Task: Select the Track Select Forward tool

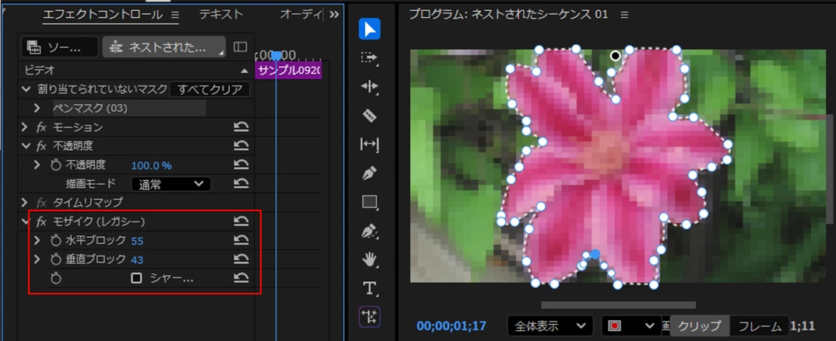Action: pos(370,57)
